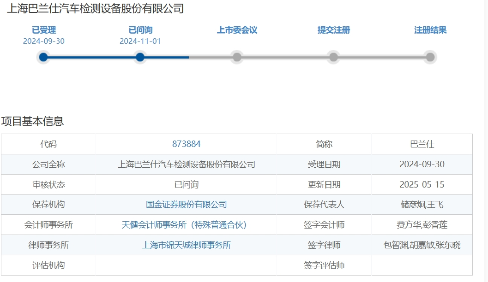Click the 律师事务所 label cell
Viewport: 488px width, 282px height.
click(48, 245)
